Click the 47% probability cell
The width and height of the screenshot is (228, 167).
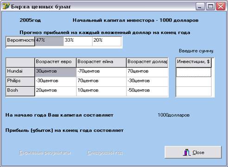(x=49, y=41)
